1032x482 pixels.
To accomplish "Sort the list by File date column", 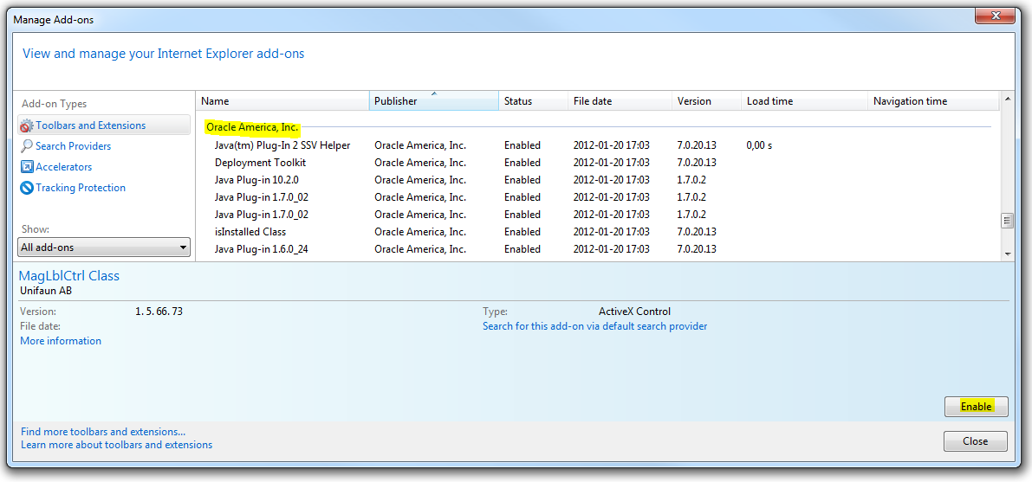I will 620,101.
